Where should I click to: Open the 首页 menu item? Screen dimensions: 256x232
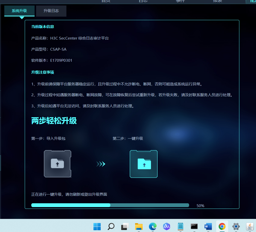pyautogui.click(x=106, y=1)
